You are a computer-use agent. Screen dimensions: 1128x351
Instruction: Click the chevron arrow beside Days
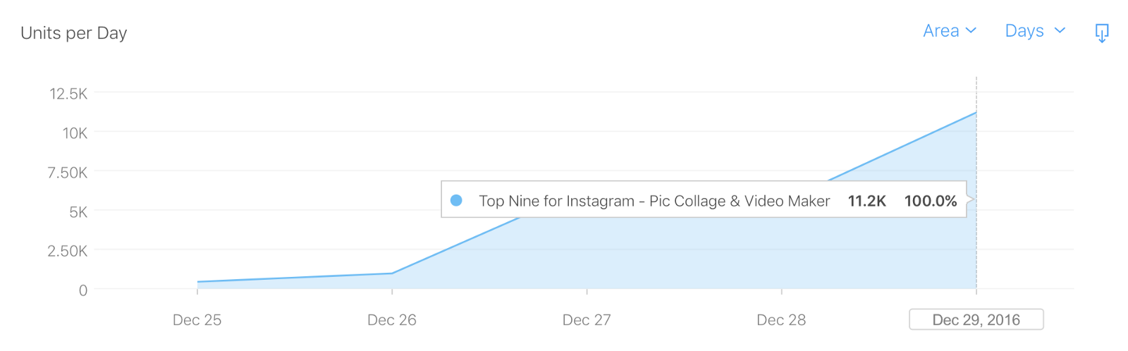pos(1060,31)
